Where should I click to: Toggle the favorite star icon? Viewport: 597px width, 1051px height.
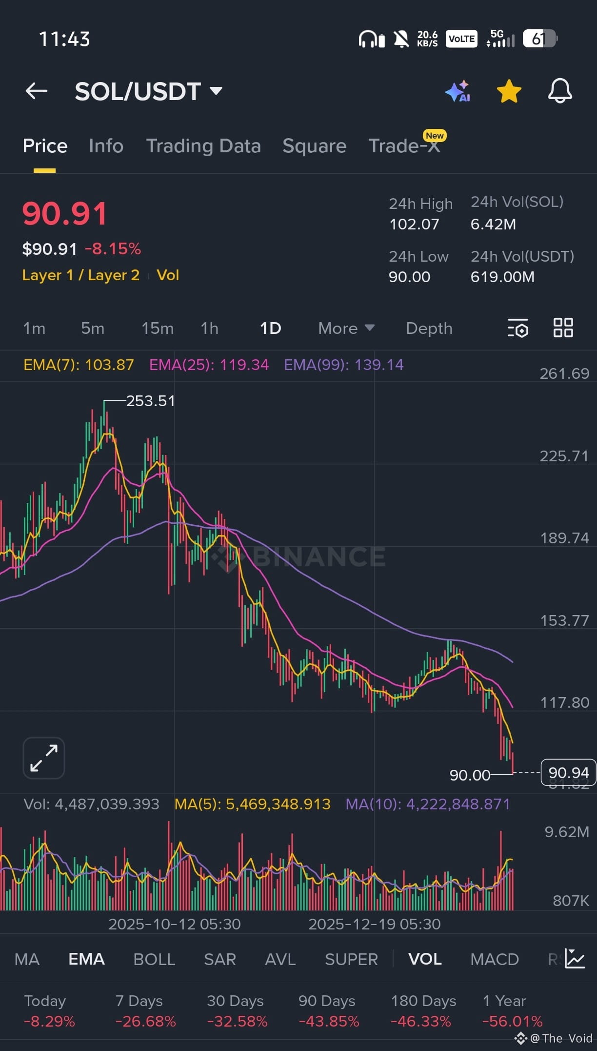(509, 91)
